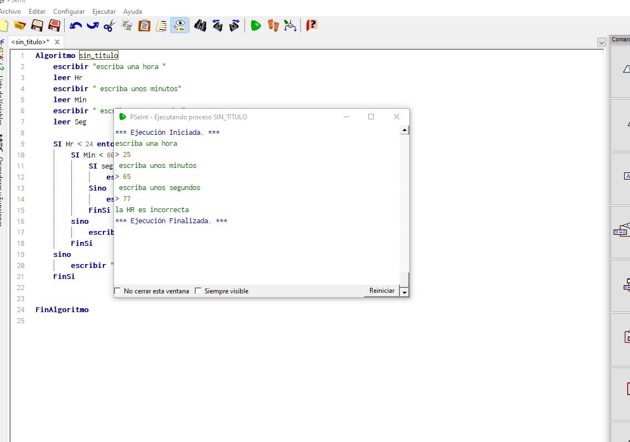630x442 pixels.
Task: Toggle the eye variable-watch toolbar button
Action: point(179,25)
